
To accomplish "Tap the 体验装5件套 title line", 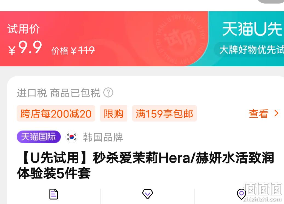I will pyautogui.click(x=54, y=173).
